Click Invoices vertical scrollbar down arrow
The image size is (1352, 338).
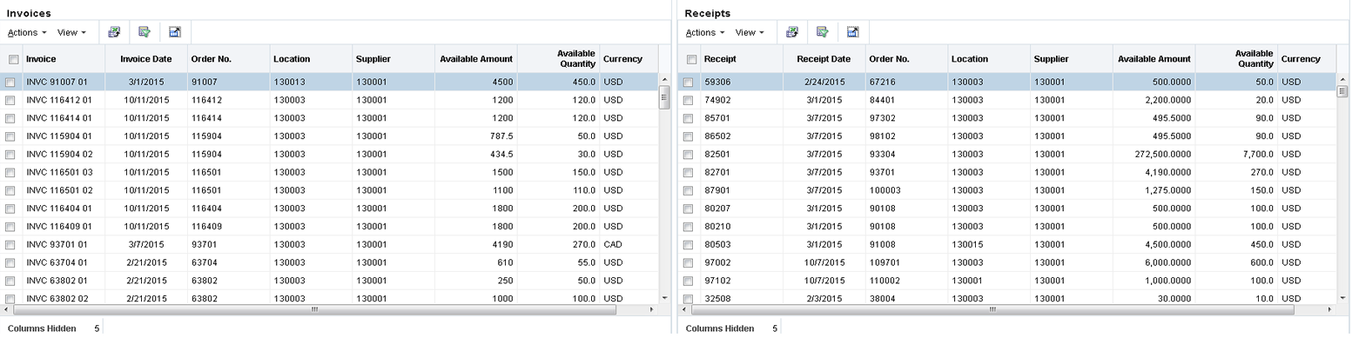coord(664,298)
